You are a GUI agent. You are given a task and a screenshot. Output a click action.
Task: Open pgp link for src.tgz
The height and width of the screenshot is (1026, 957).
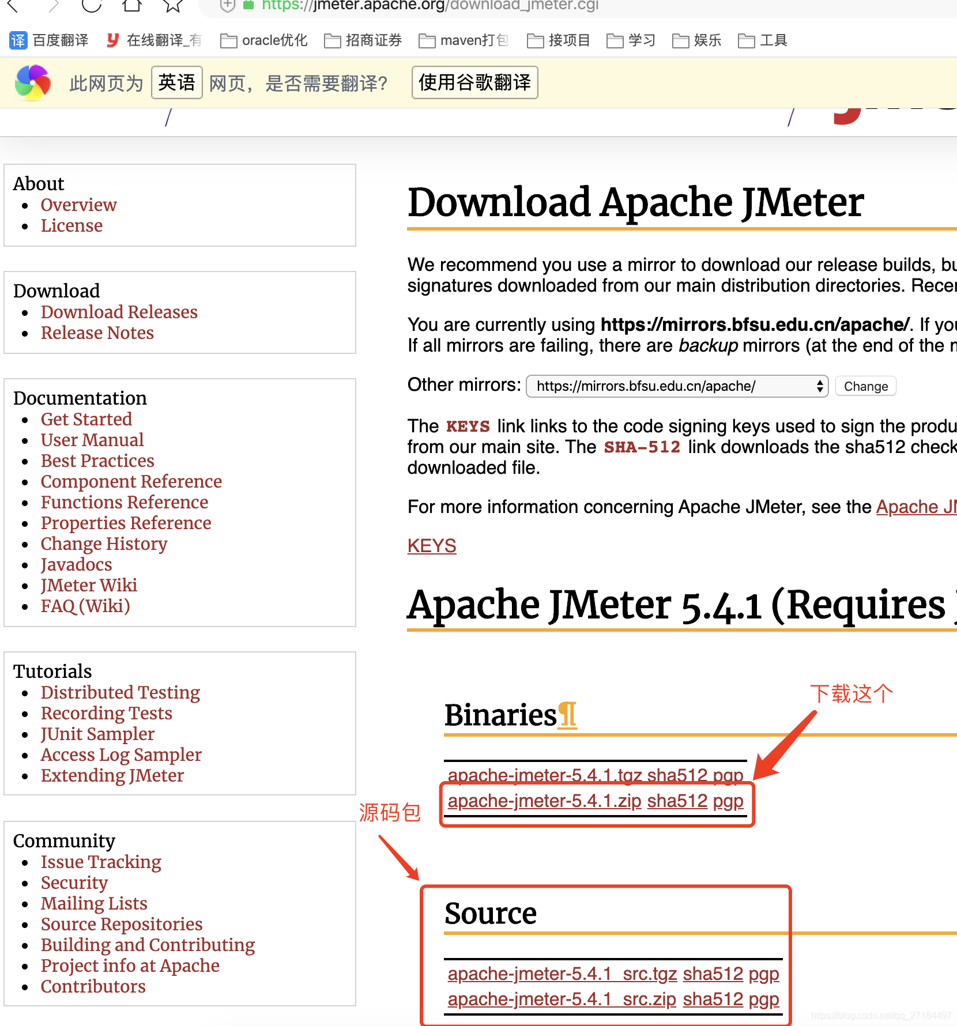coord(764,974)
